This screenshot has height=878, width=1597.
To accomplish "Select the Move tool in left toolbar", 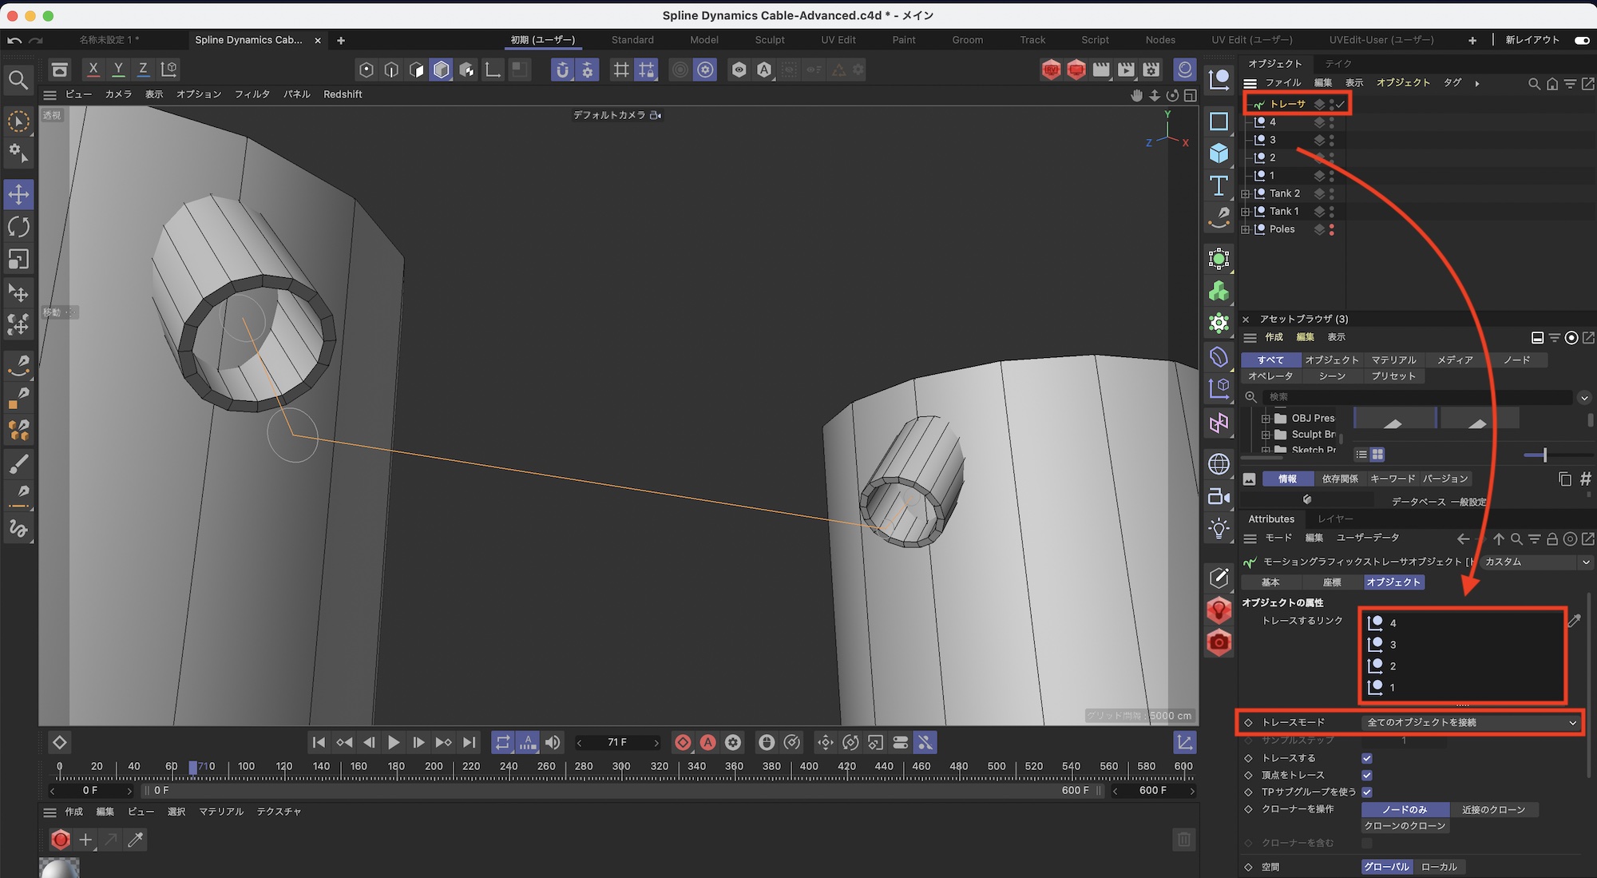I will [18, 194].
